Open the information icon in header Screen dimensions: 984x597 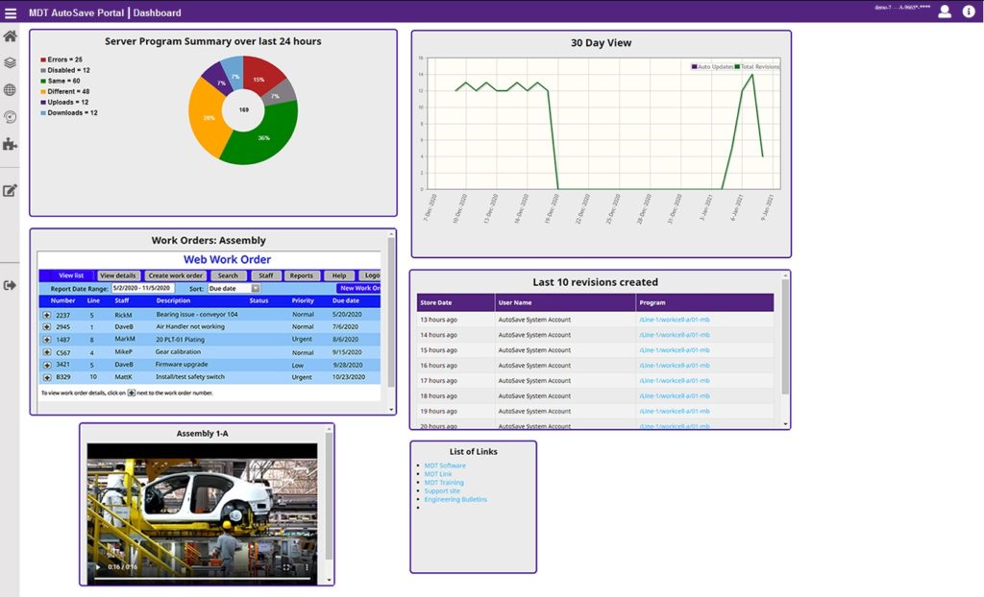point(969,12)
